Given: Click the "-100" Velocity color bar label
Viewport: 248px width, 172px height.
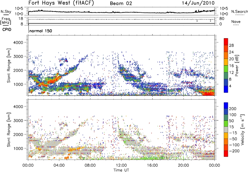Looking at the screenshot, I should coord(234,145).
